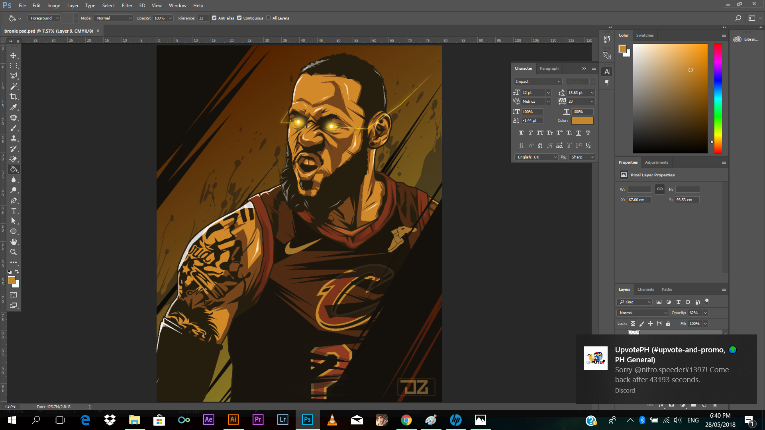This screenshot has height=430, width=765.
Task: Toggle Strikethrough in Character panel
Action: (588, 133)
